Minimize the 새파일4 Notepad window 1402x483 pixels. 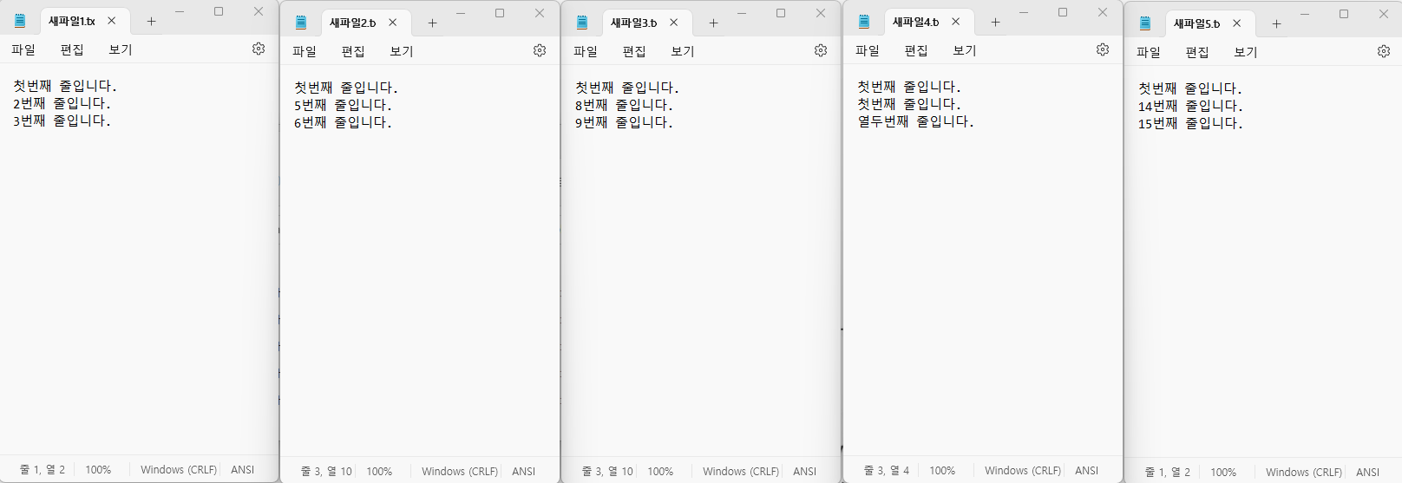click(x=1023, y=12)
